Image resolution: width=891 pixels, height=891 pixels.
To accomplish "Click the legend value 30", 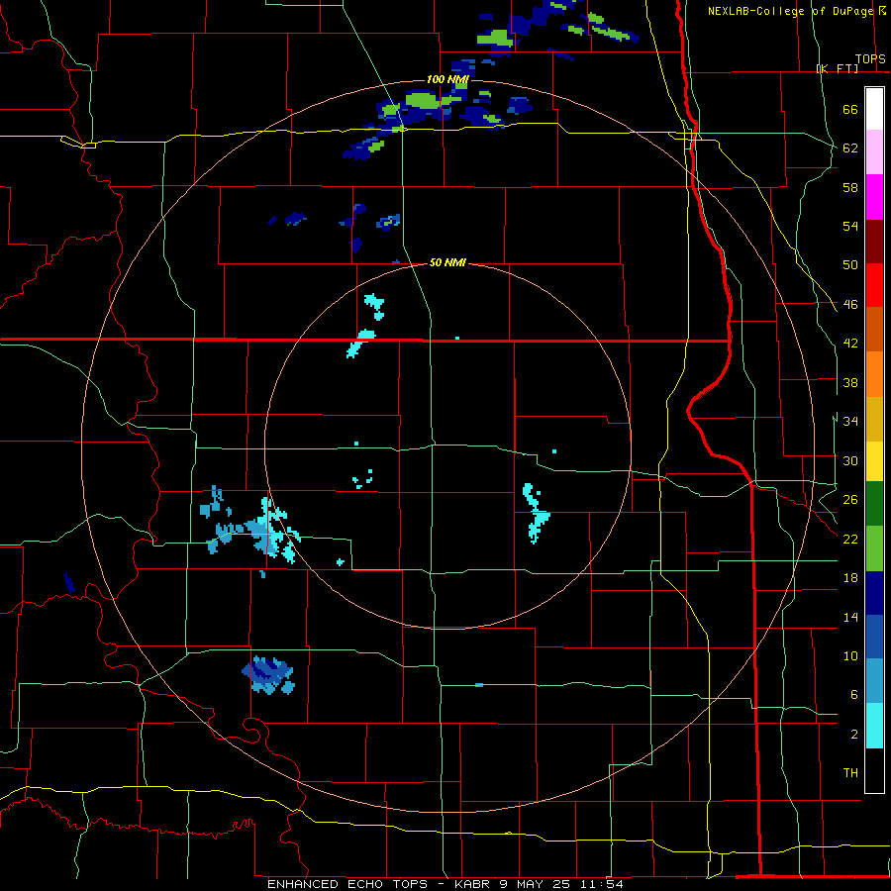I will point(850,460).
